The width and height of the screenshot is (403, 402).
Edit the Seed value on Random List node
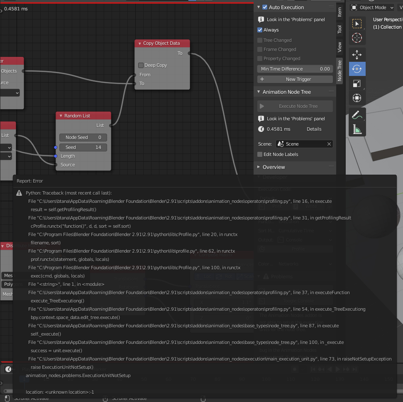[83, 147]
